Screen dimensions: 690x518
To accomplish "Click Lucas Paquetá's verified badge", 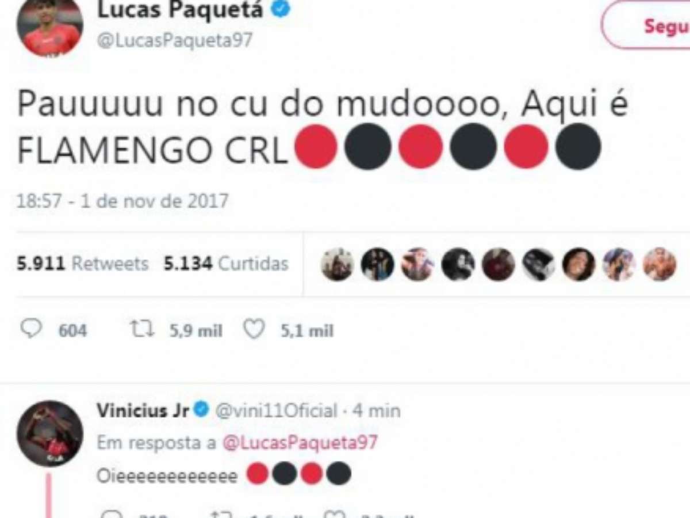I will pos(281,9).
